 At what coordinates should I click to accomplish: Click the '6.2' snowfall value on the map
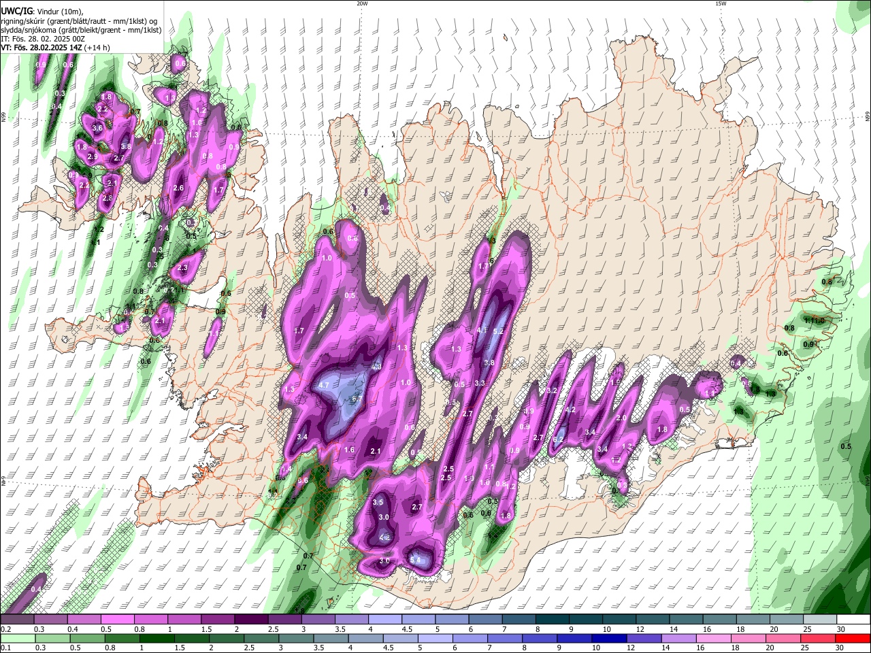(558, 439)
